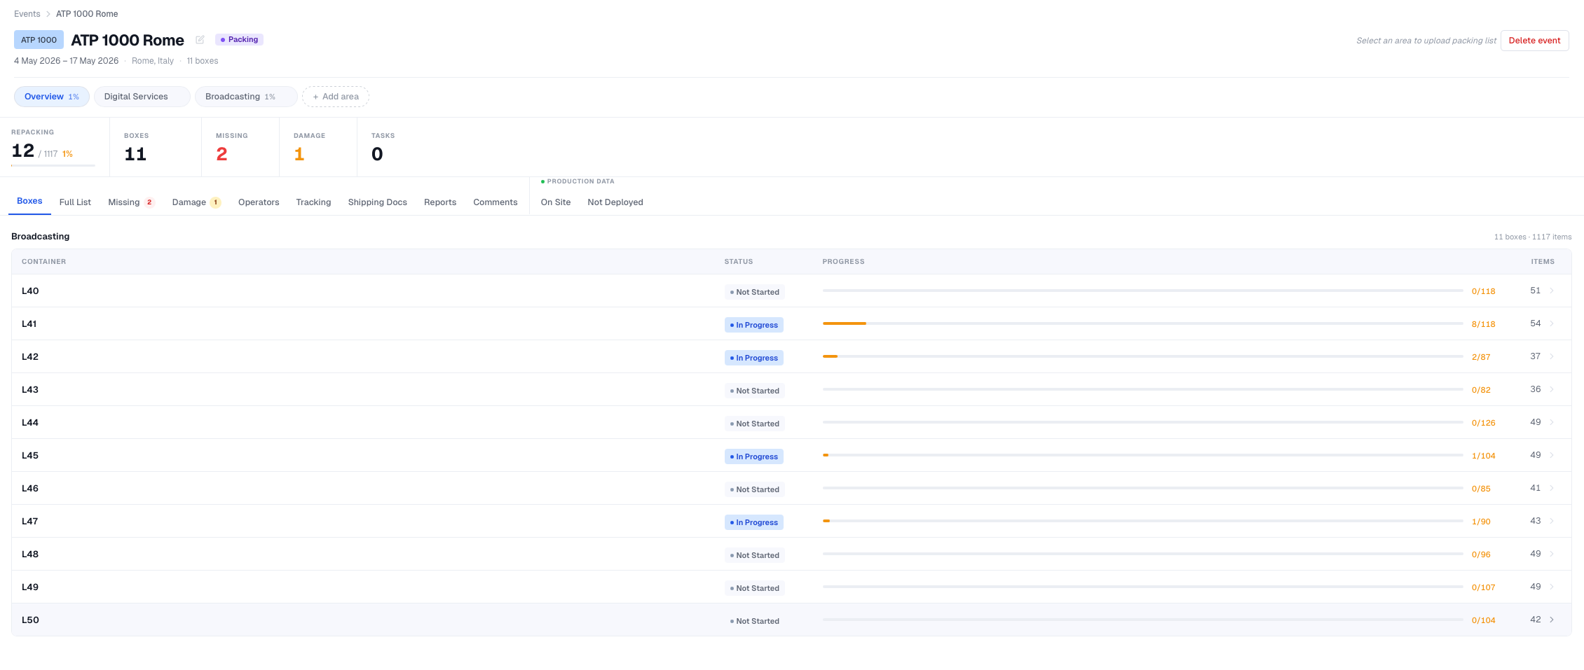Click the Container column header

click(x=43, y=262)
